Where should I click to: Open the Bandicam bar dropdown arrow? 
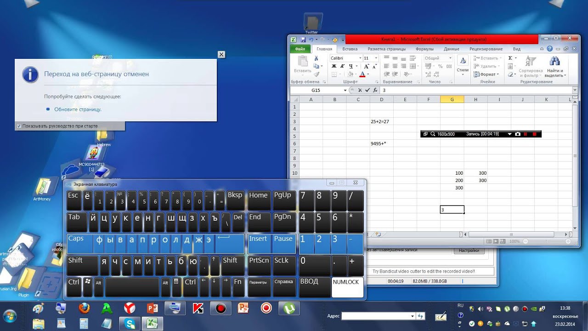tap(509, 134)
